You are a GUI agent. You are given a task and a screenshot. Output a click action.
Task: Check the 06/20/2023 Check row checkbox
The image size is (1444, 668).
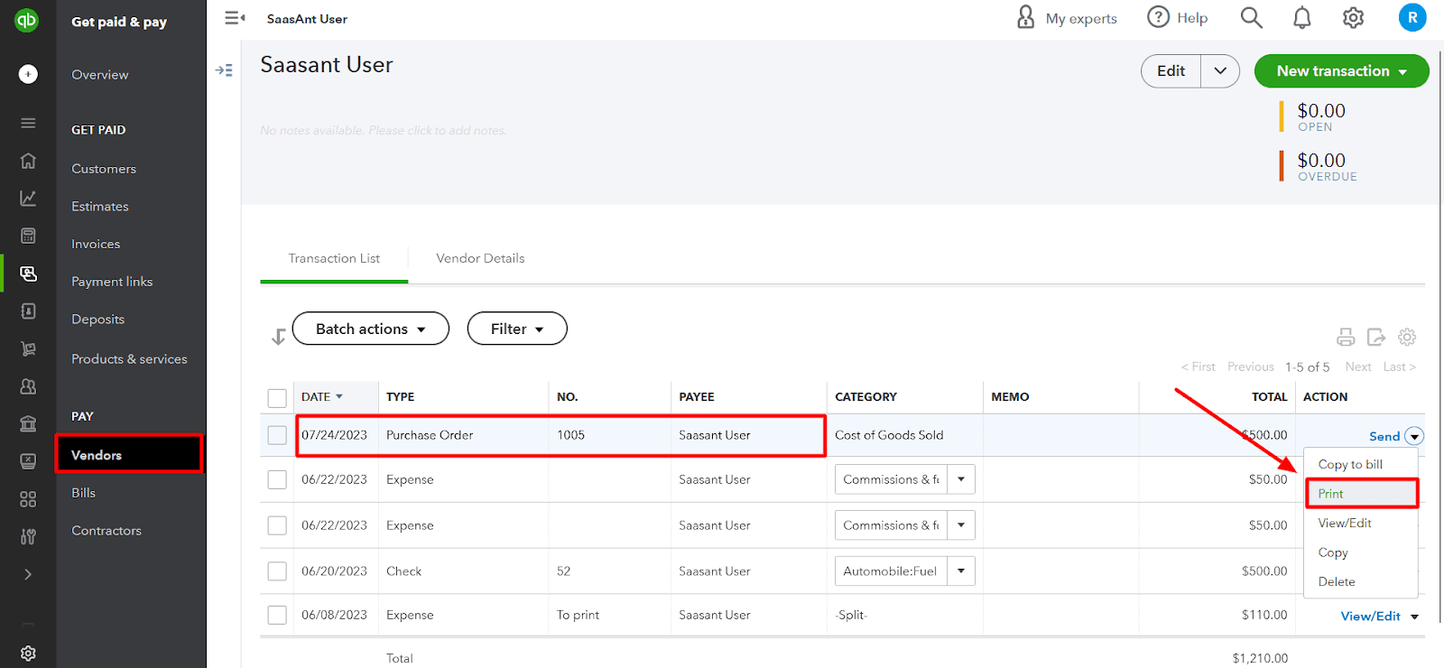click(277, 571)
